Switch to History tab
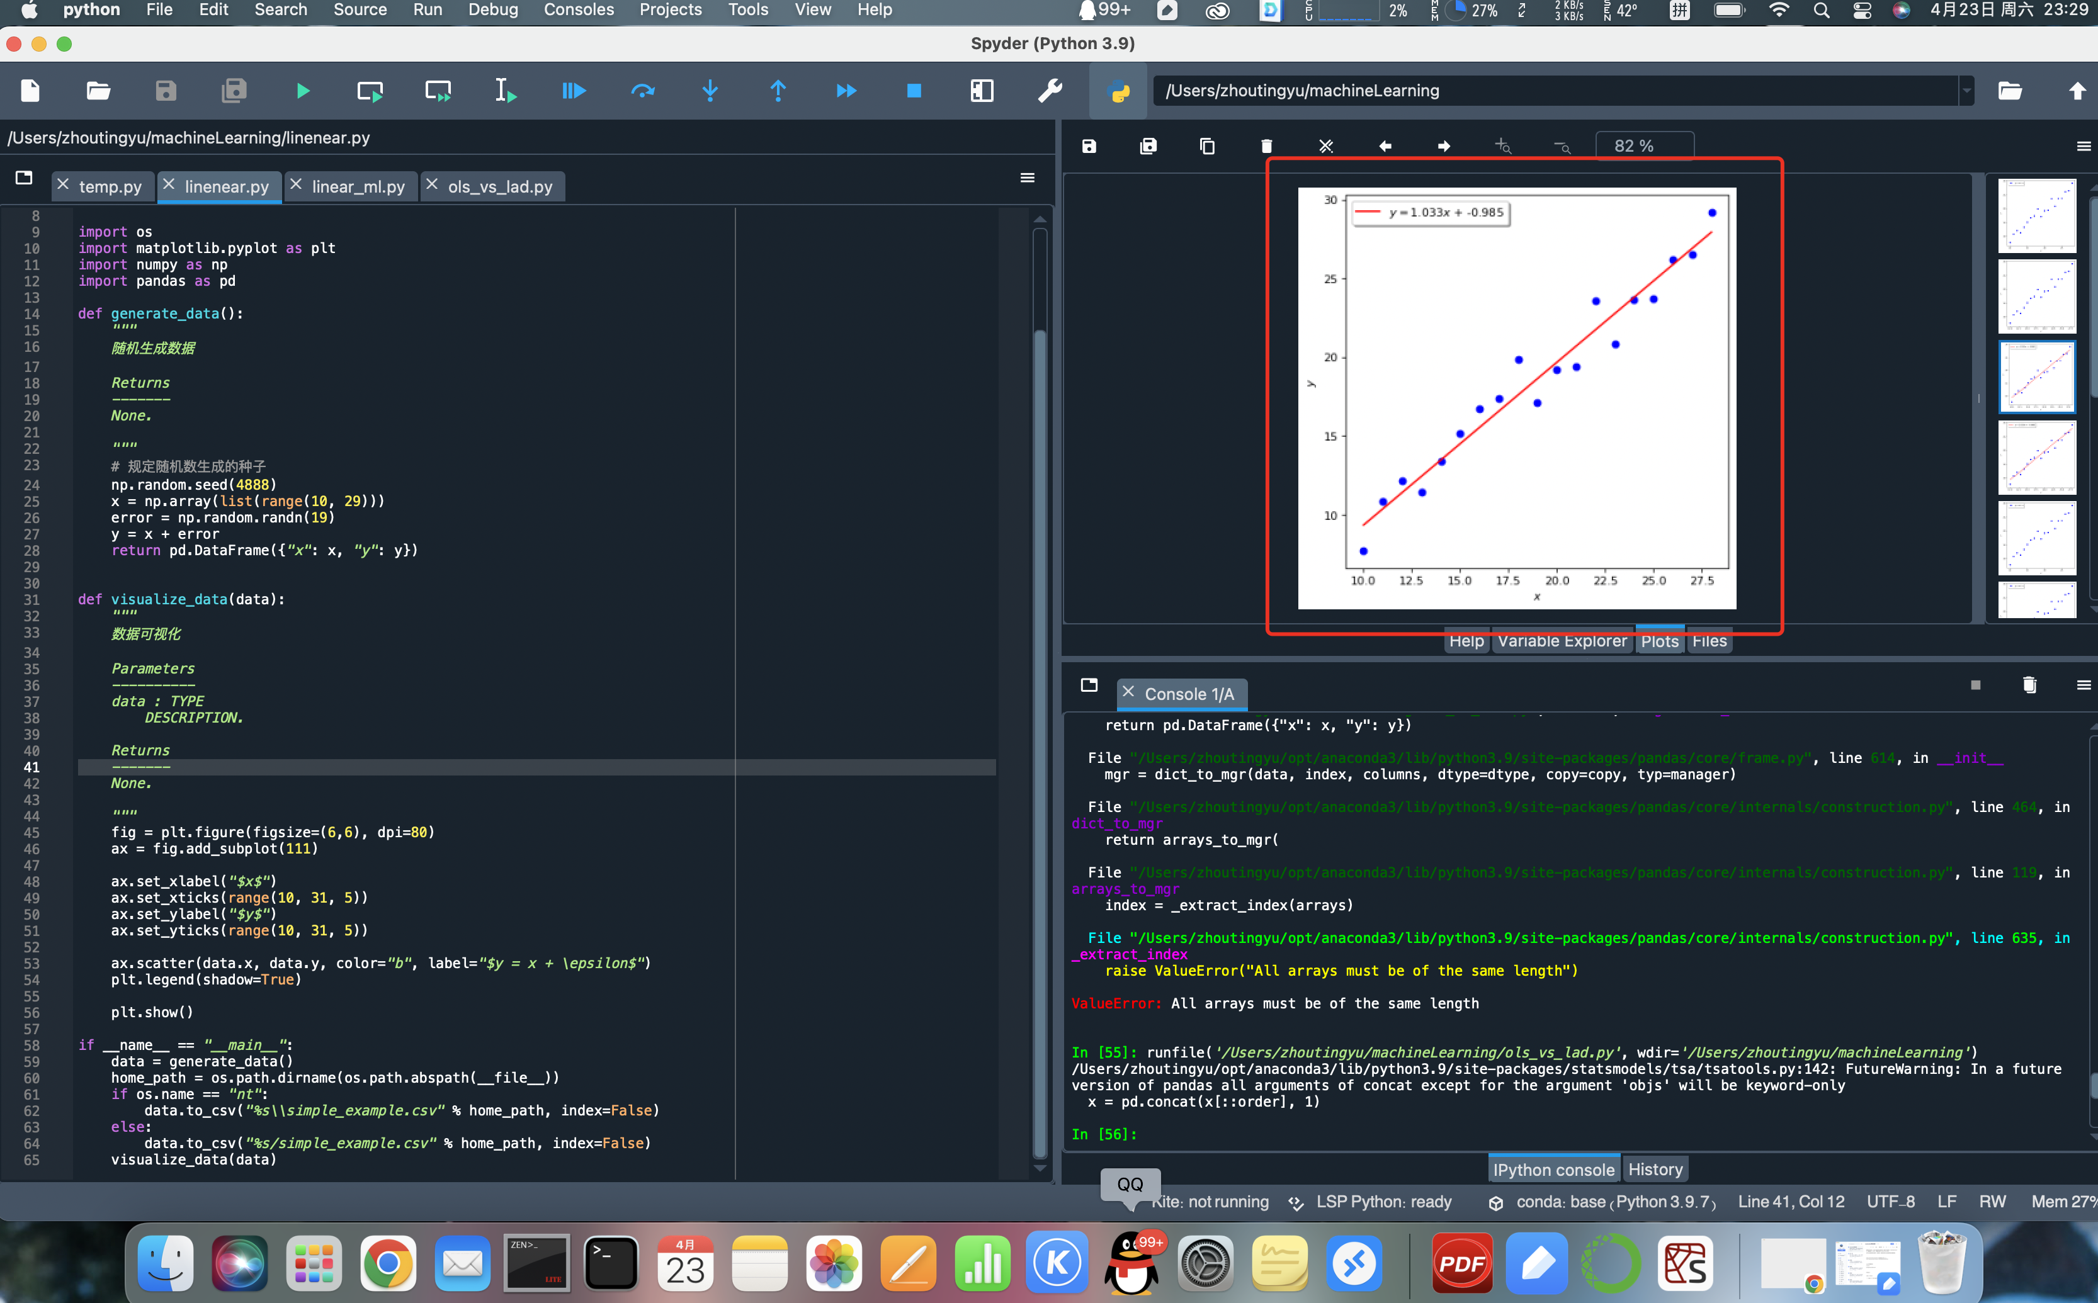 pos(1655,1170)
